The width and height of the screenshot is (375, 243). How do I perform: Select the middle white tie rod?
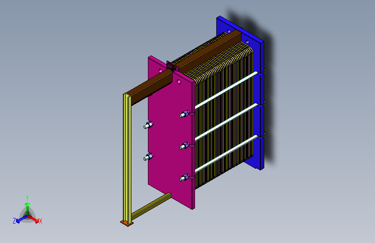226,122
